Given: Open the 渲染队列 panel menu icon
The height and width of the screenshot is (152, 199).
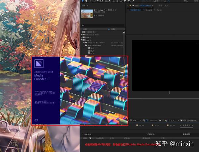Looking at the screenshot, I should pyautogui.click(x=192, y=126).
